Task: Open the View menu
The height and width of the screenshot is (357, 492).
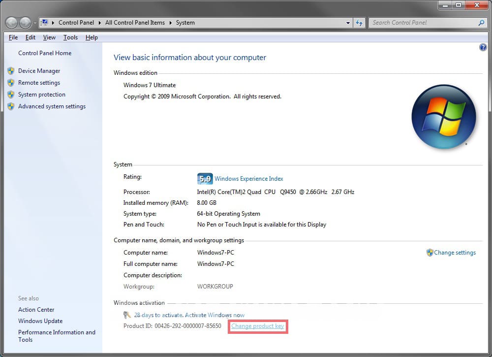Action: point(49,37)
